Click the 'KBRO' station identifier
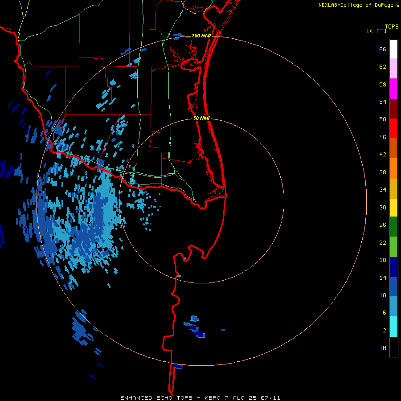401x401 pixels. click(x=213, y=398)
